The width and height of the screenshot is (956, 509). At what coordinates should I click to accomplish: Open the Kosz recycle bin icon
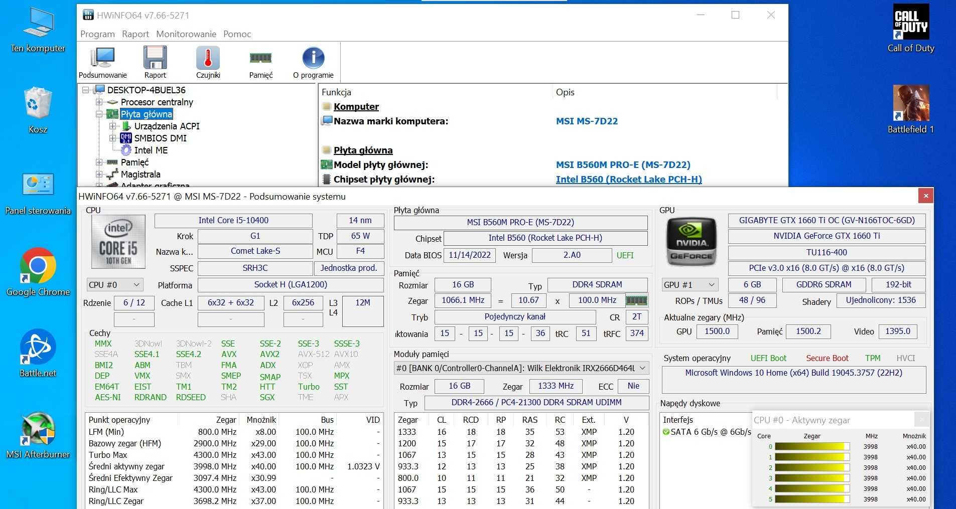(x=38, y=110)
